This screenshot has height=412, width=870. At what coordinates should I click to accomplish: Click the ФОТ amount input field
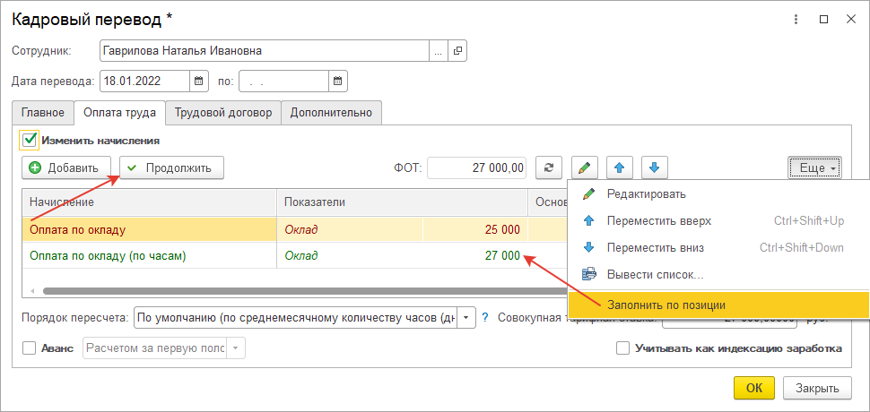[476, 167]
